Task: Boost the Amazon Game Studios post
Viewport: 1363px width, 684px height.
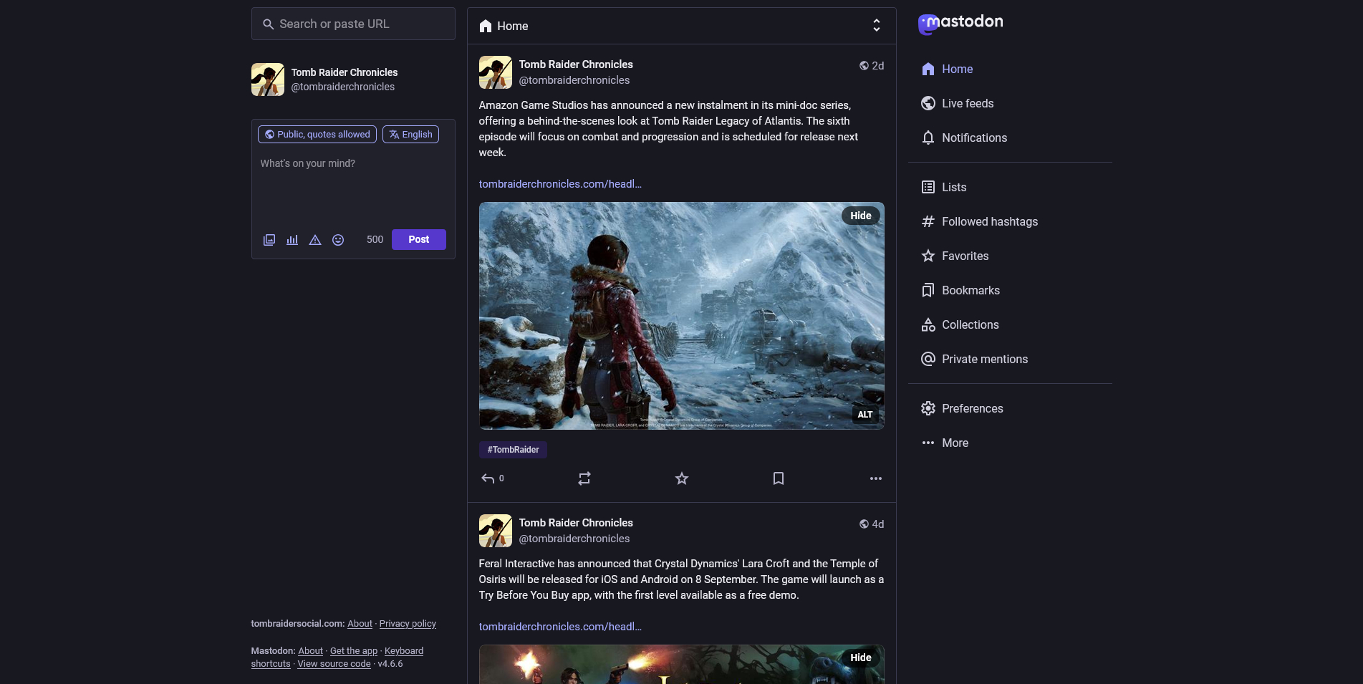Action: click(x=584, y=478)
